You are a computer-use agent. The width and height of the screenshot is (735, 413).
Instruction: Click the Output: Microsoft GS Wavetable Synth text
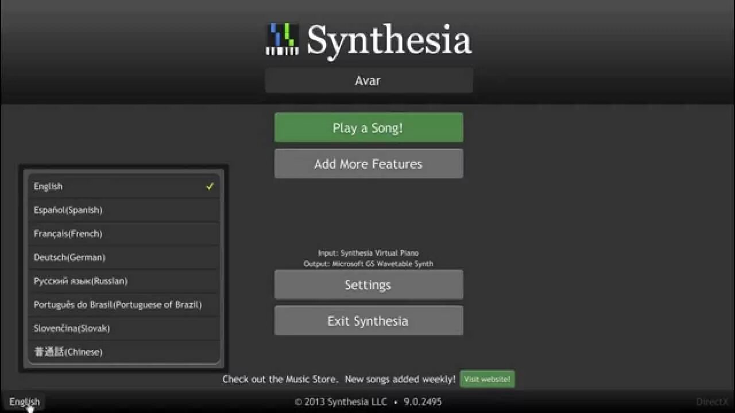pos(369,264)
